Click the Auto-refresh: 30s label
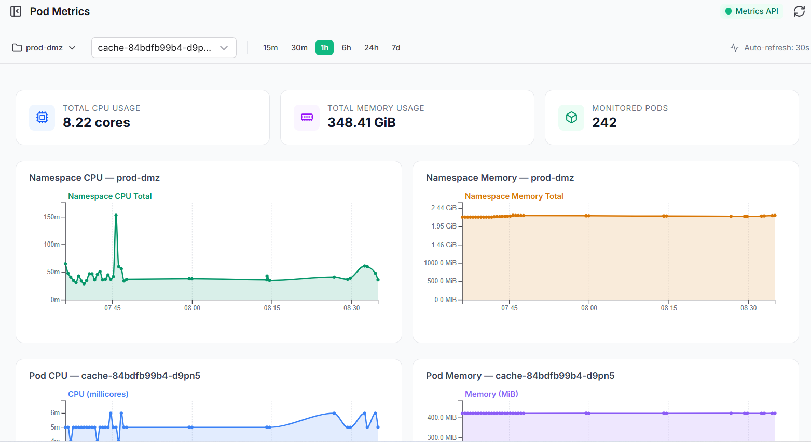The width and height of the screenshot is (811, 442). 777,48
